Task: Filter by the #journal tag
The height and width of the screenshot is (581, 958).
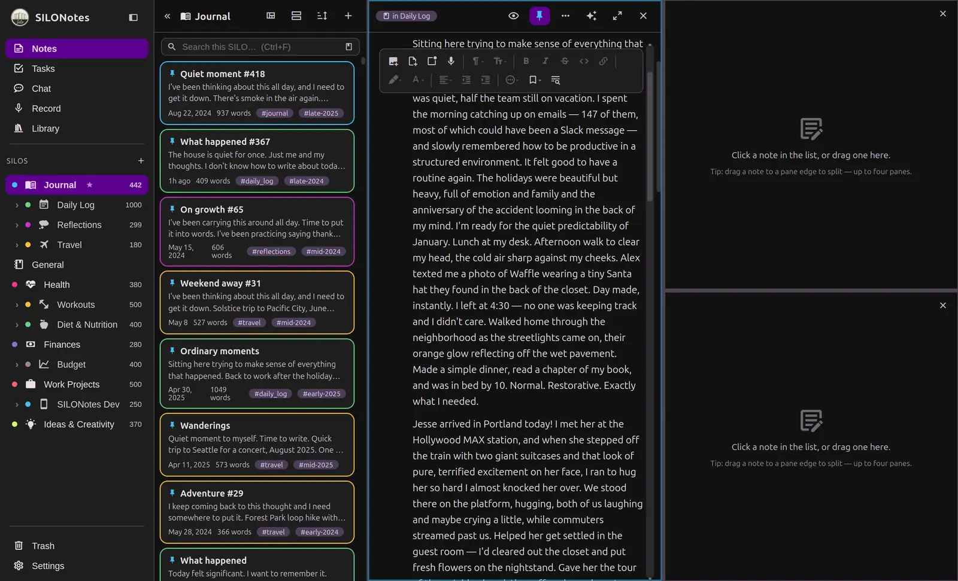Action: pos(275,113)
